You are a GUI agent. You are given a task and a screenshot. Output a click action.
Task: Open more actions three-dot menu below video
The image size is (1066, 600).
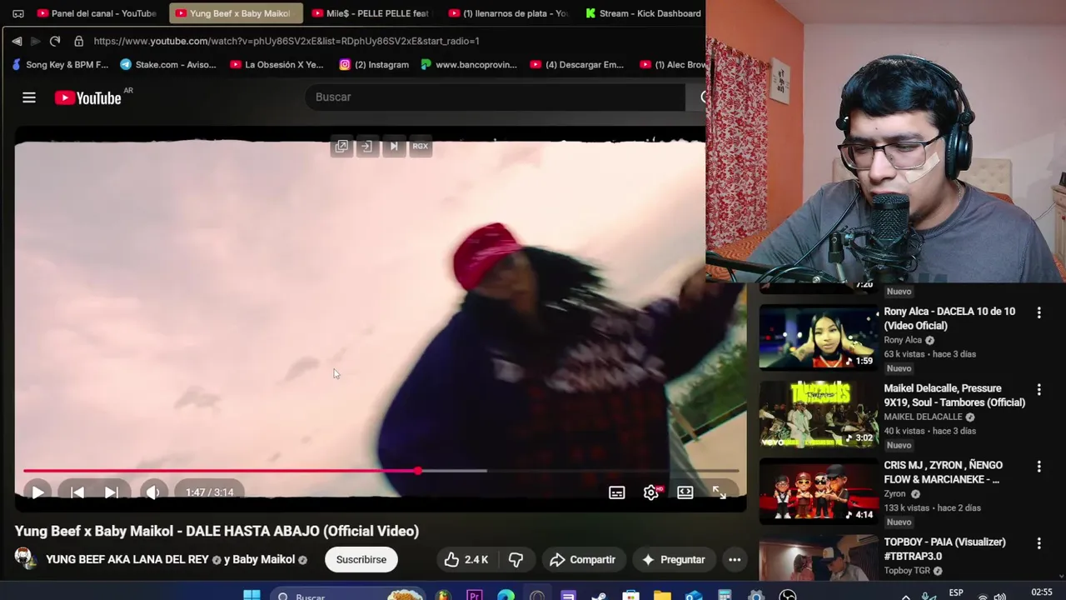(735, 559)
